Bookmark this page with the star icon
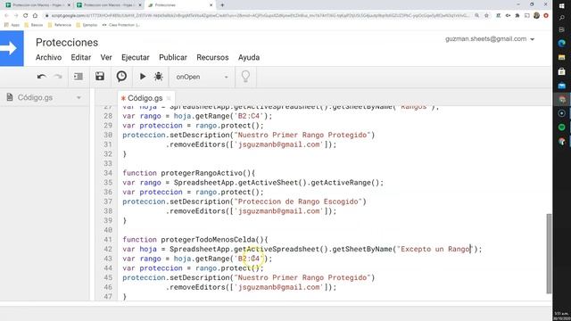The height and width of the screenshot is (321, 571). point(486,15)
